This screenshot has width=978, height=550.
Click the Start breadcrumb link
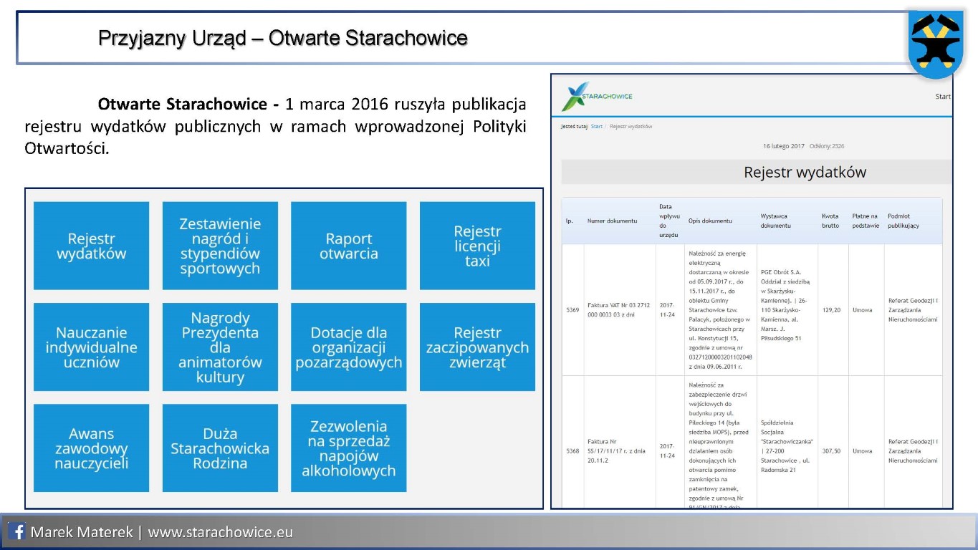[596, 127]
